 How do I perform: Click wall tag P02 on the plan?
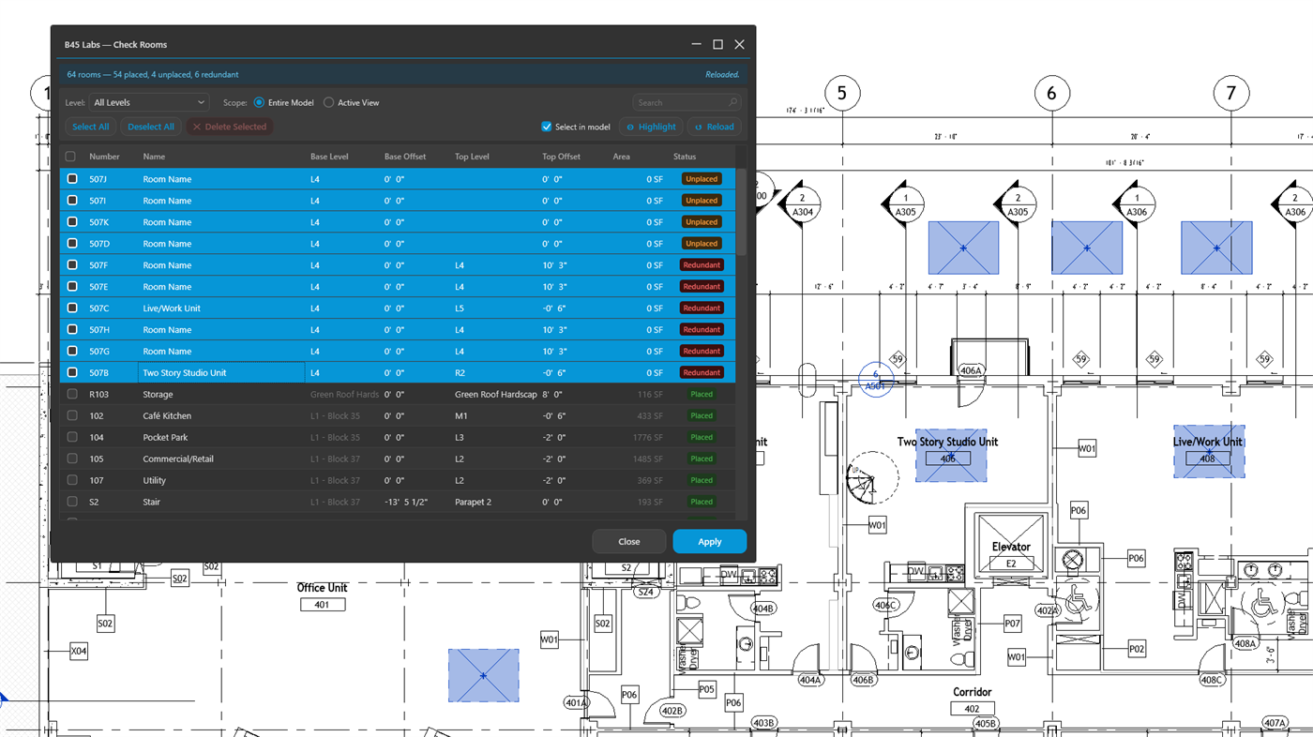[1137, 649]
